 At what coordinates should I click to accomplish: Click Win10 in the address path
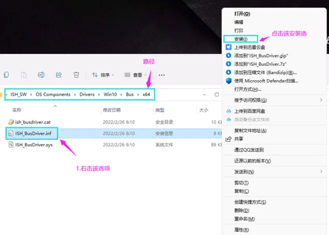[110, 94]
